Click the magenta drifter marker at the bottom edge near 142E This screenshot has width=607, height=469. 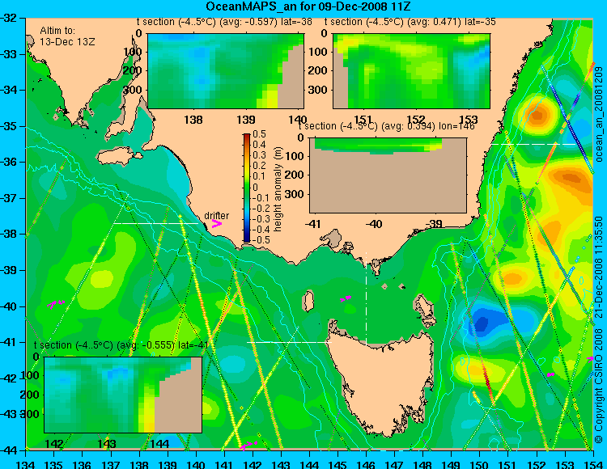[x=248, y=445]
